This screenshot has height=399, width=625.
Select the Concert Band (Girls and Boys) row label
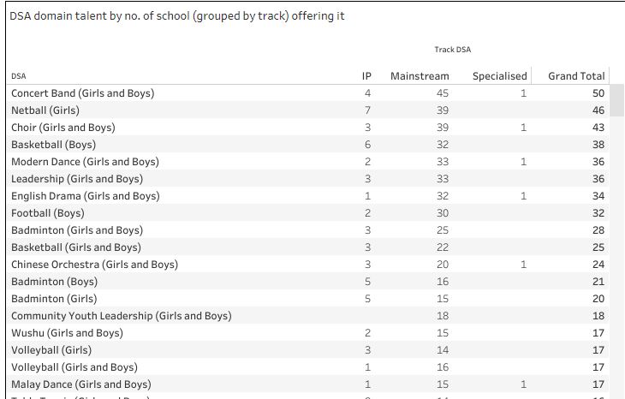click(x=82, y=93)
